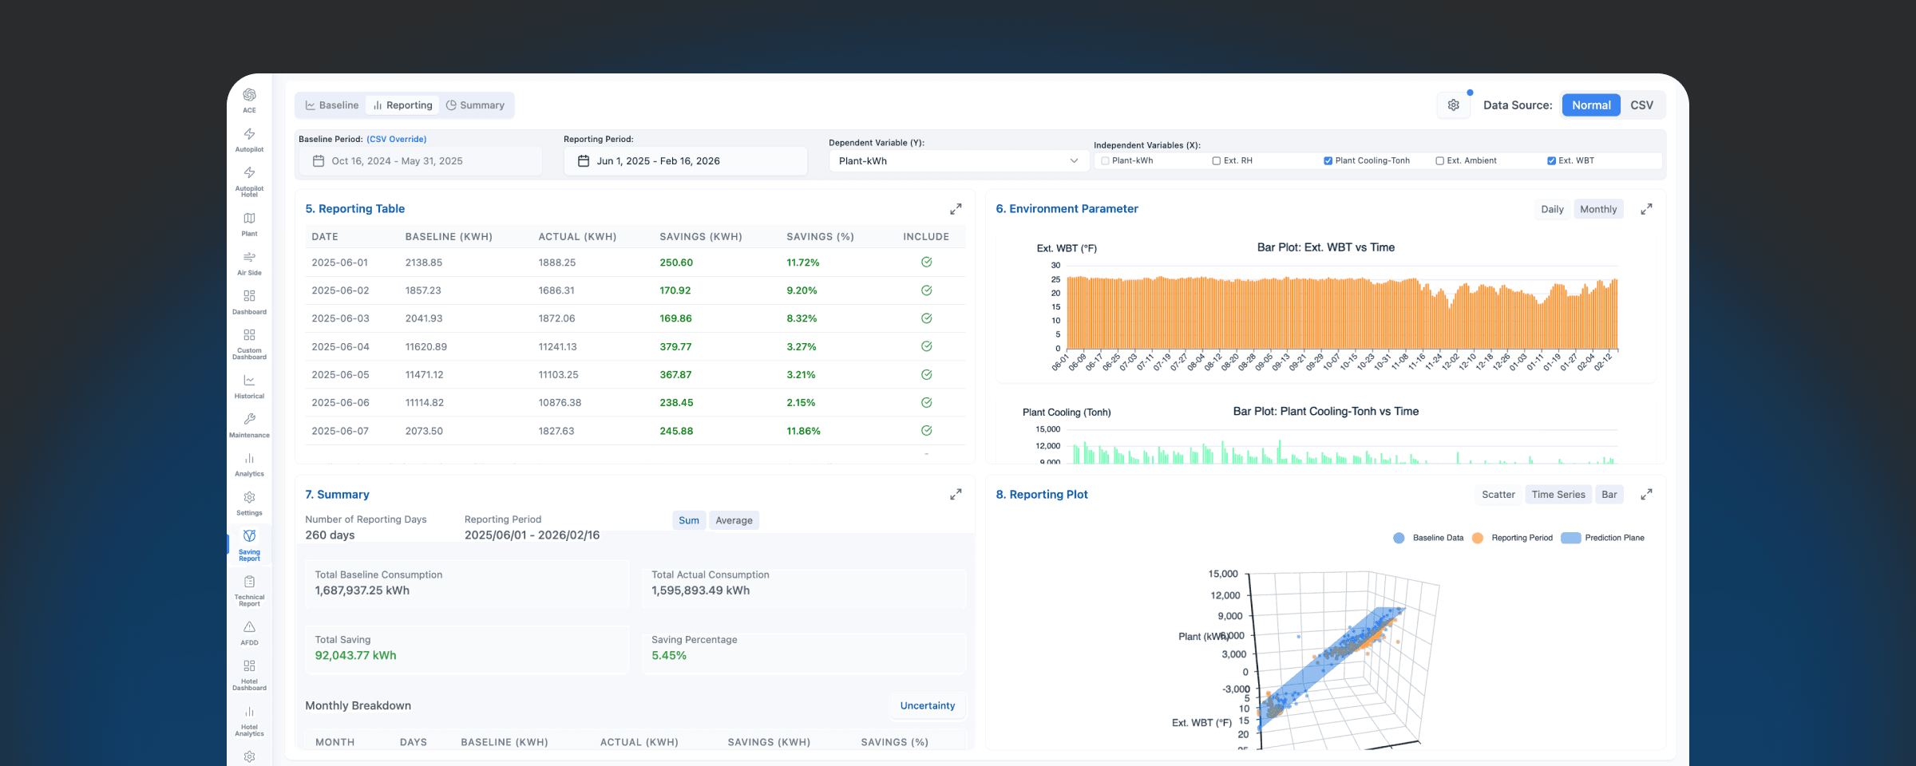
Task: Switch to the Baseline tab
Action: tap(332, 105)
